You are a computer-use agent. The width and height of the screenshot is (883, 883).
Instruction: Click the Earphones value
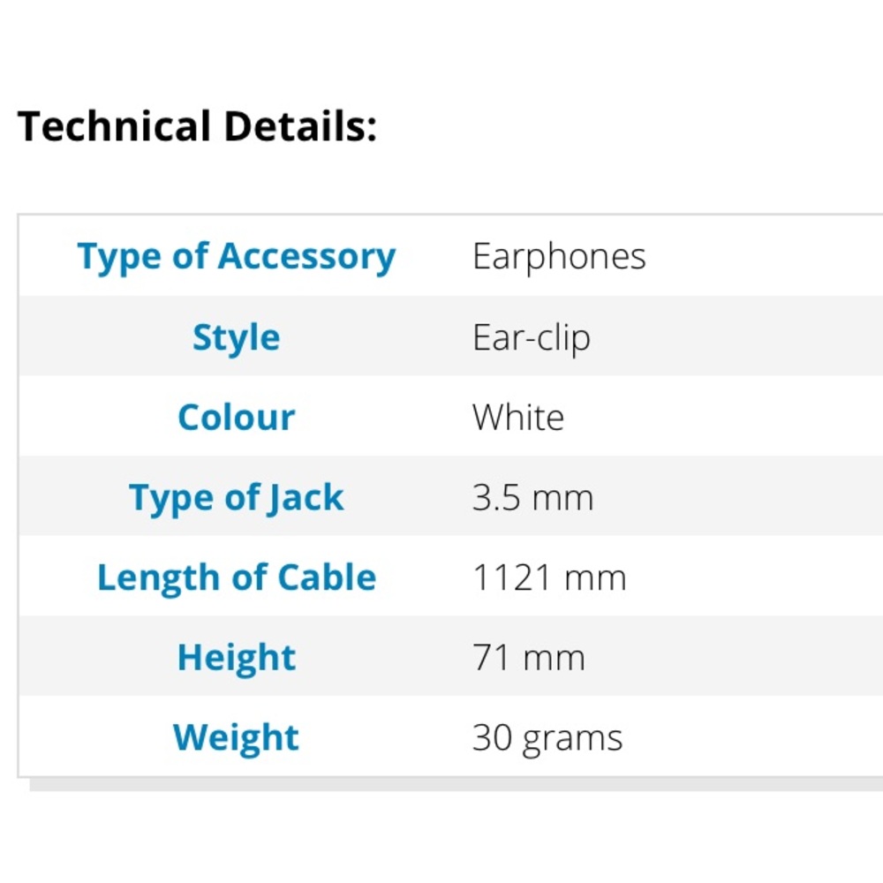[559, 257]
